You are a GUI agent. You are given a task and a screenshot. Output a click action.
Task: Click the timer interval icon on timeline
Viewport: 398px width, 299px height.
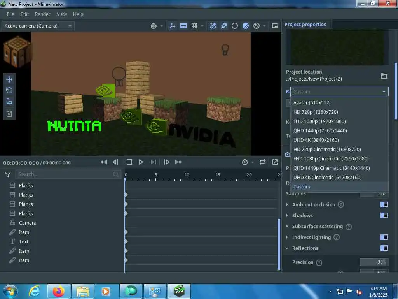click(245, 162)
